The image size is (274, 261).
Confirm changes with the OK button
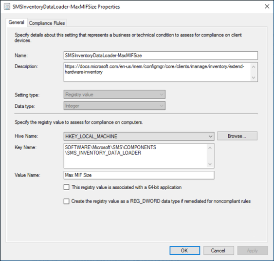[185, 250]
